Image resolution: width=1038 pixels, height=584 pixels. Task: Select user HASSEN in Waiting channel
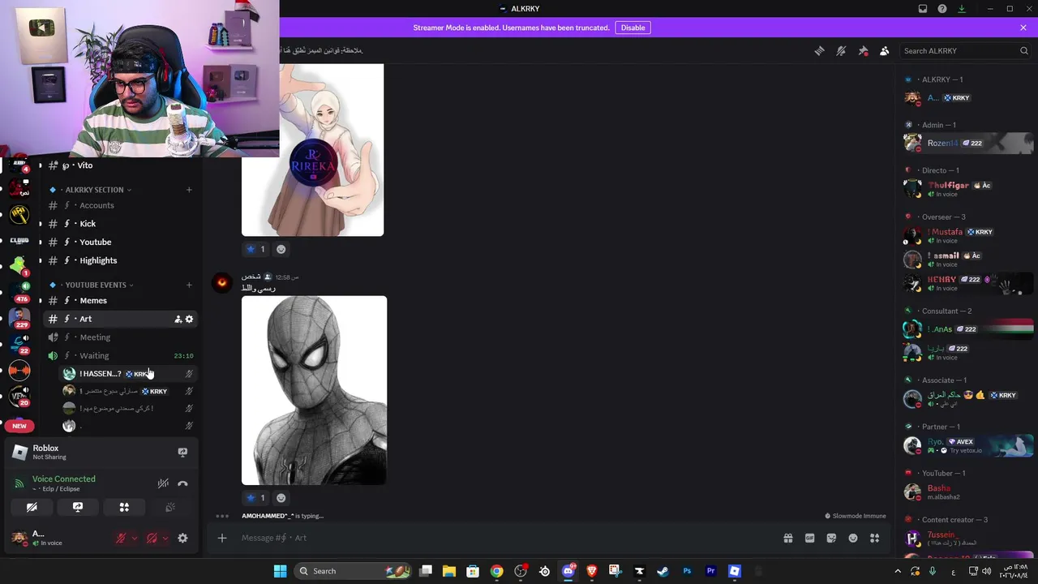click(x=130, y=374)
